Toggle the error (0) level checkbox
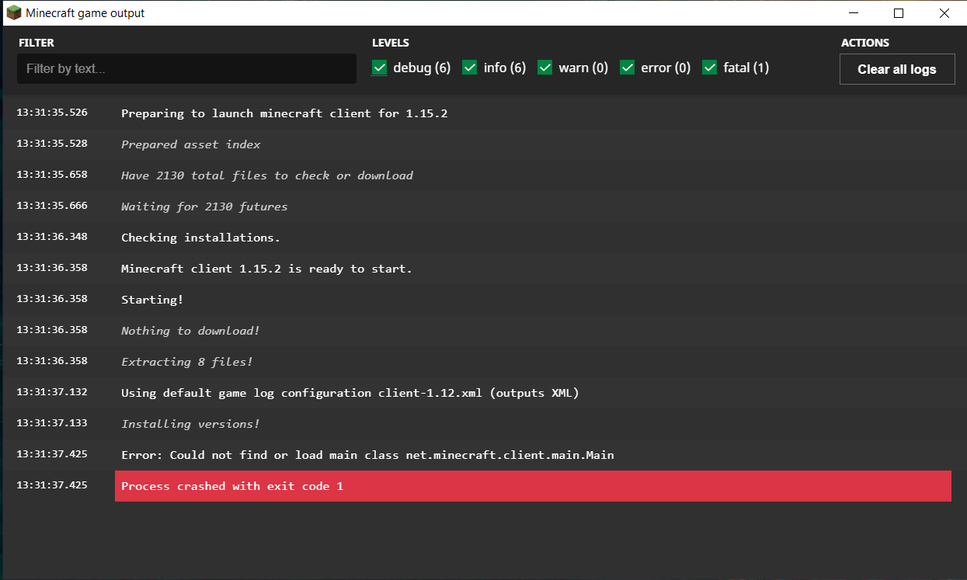 pyautogui.click(x=627, y=68)
